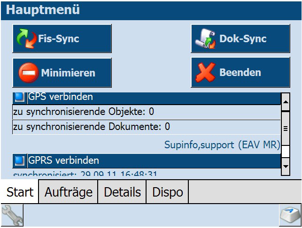Click the green-red Fis-Sync arrows icon
The height and width of the screenshot is (228, 302).
(27, 38)
